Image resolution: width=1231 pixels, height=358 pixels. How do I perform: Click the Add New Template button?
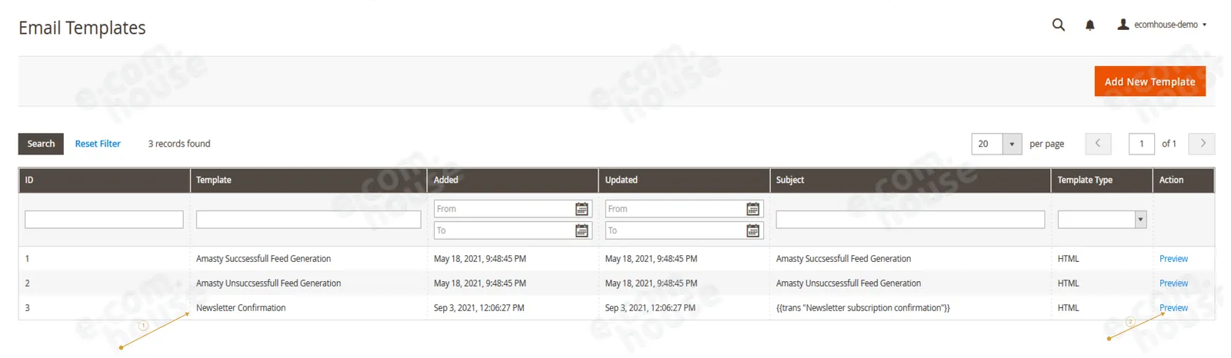(1149, 81)
